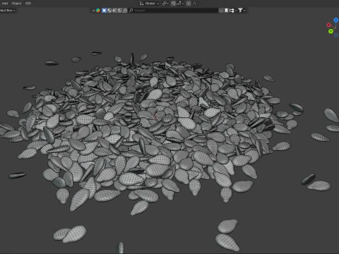Image resolution: width=339 pixels, height=254 pixels.
Task: Open the snapping options dropdown
Action: click(x=180, y=4)
